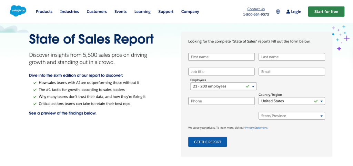This screenshot has height=166, width=353.
Task: Open the Support menu
Action: (166, 12)
